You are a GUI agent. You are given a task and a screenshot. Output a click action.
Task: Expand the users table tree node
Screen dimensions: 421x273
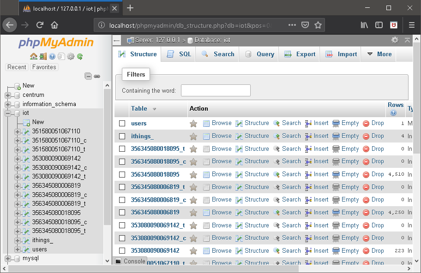pyautogui.click(x=18, y=249)
